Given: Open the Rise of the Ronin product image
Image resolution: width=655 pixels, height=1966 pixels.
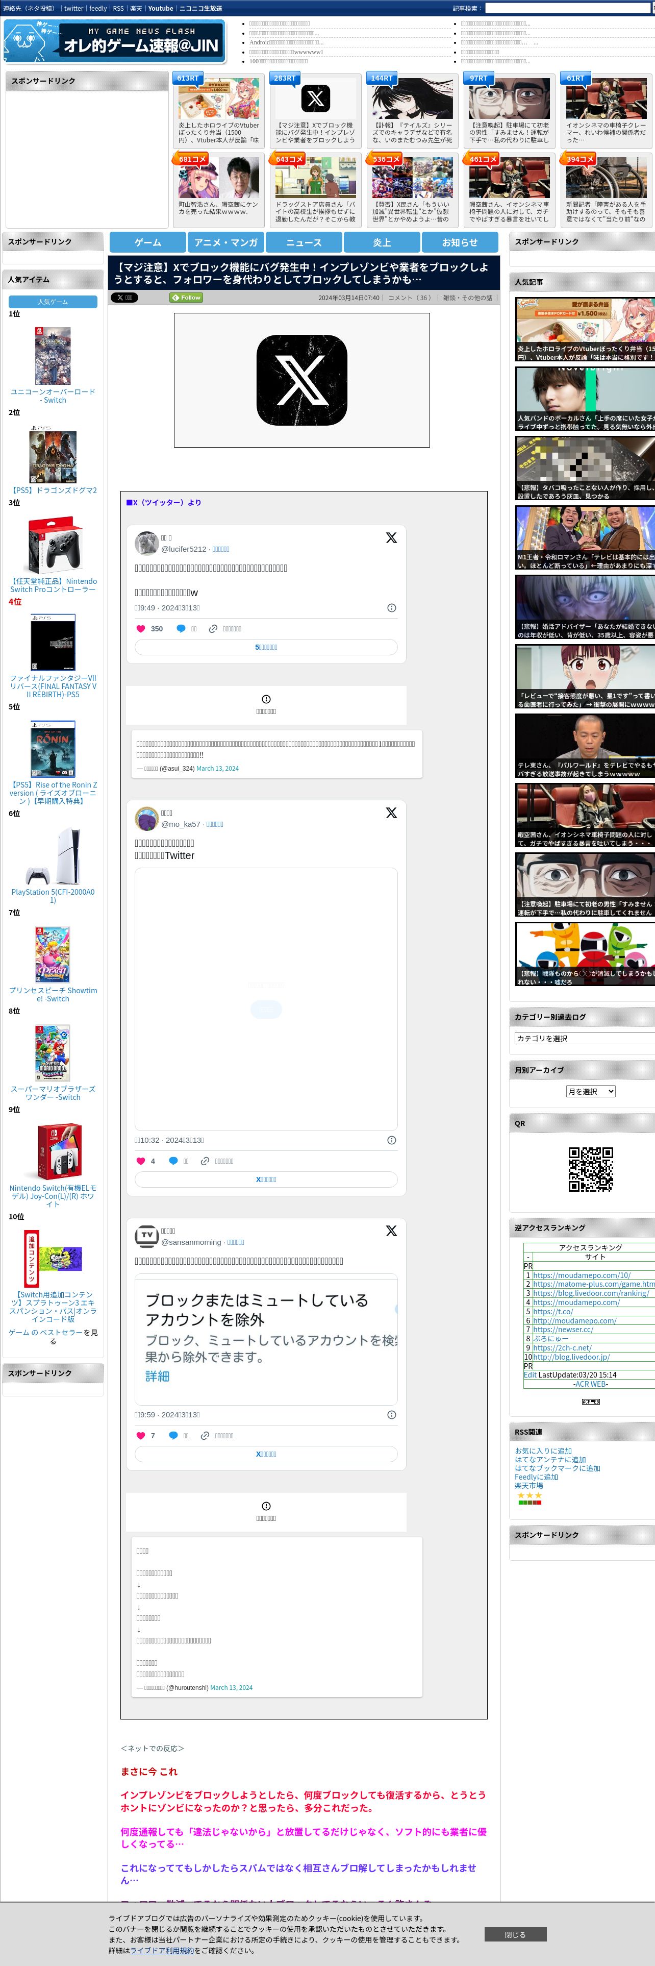Looking at the screenshot, I should coord(53,749).
